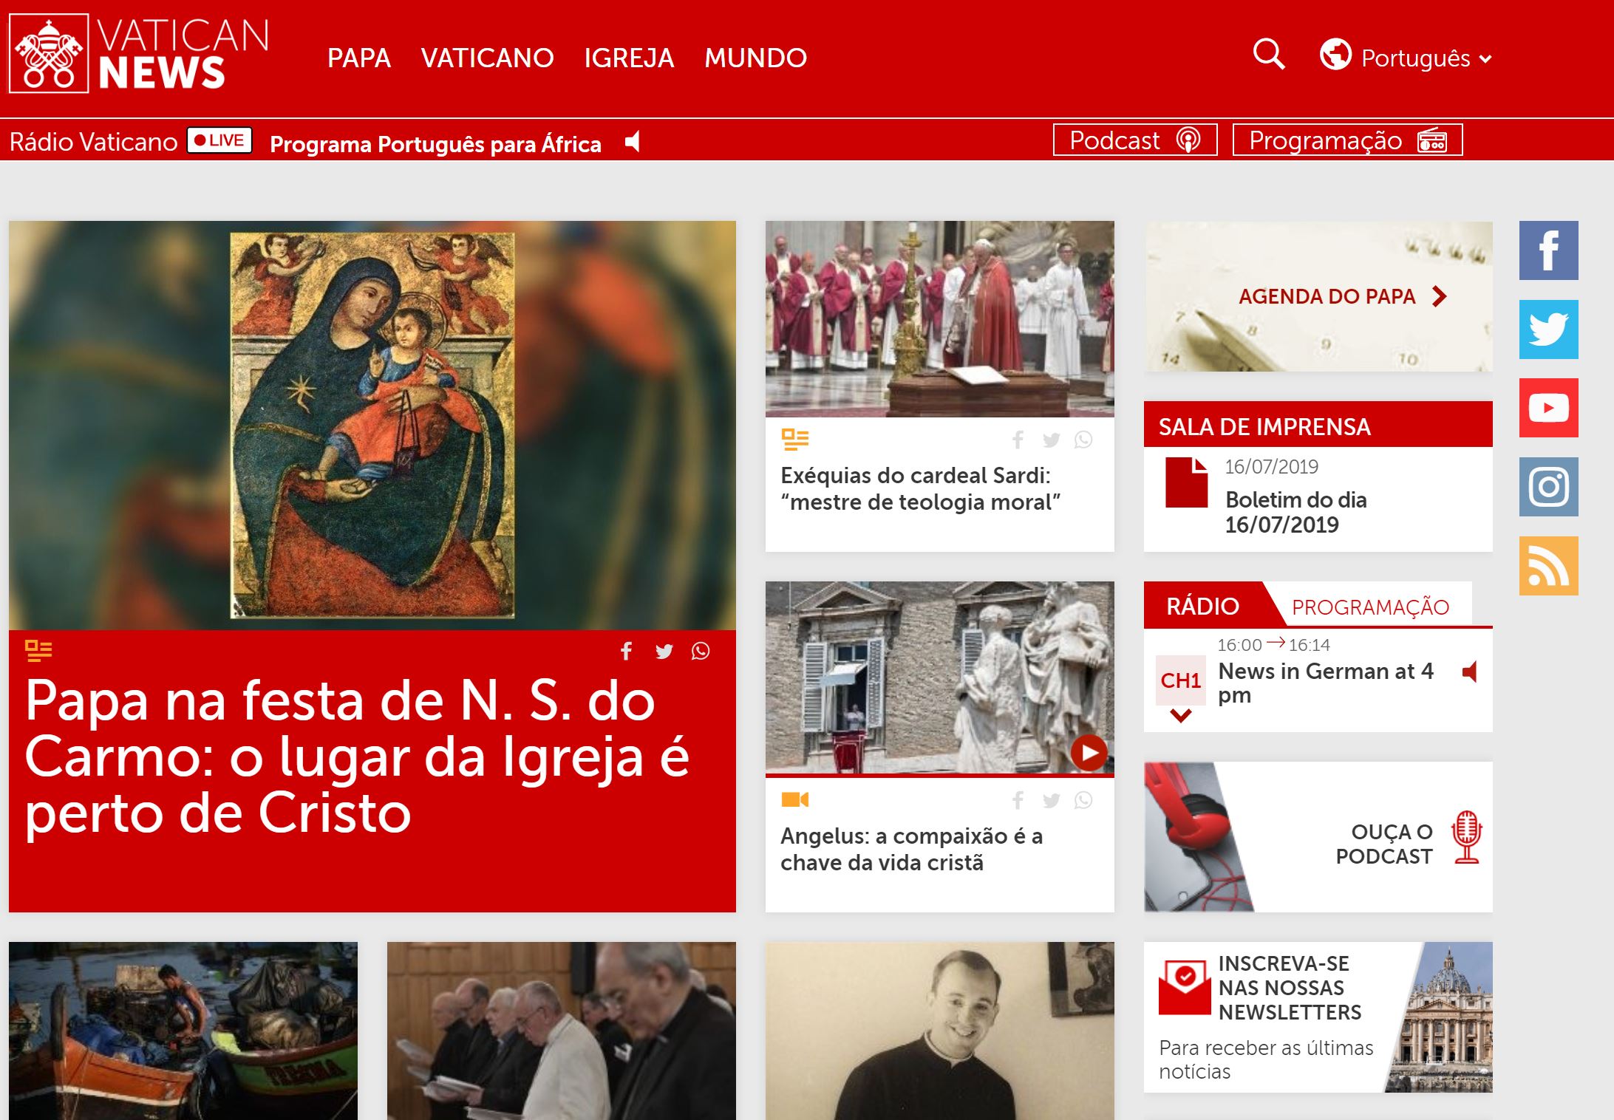Screen dimensions: 1614x1120
Task: Share Exéquias Sardi article on Twitter
Action: tap(1051, 440)
